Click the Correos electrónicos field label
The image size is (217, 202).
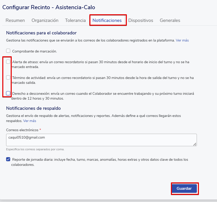22,130
